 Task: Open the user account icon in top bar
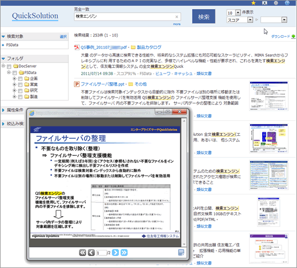point(264,3)
